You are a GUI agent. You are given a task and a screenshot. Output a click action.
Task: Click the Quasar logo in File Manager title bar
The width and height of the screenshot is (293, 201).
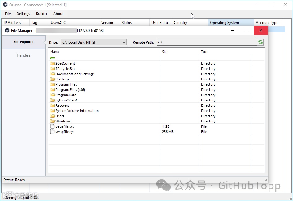[x=7, y=30]
